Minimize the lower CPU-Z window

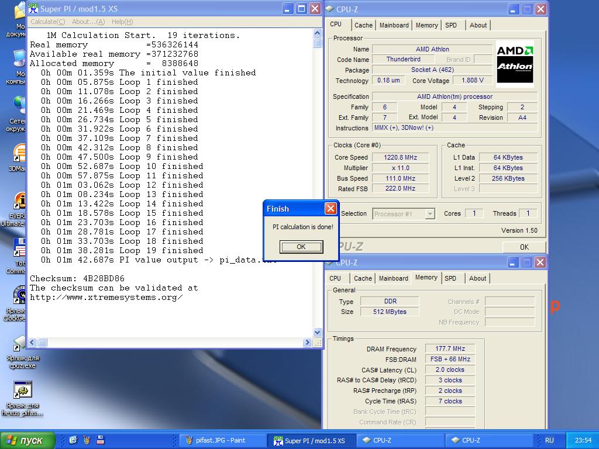coord(512,262)
